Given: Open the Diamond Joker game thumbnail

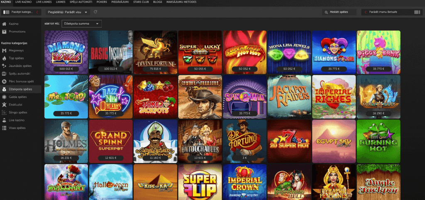Looking at the screenshot, I should tap(334, 52).
